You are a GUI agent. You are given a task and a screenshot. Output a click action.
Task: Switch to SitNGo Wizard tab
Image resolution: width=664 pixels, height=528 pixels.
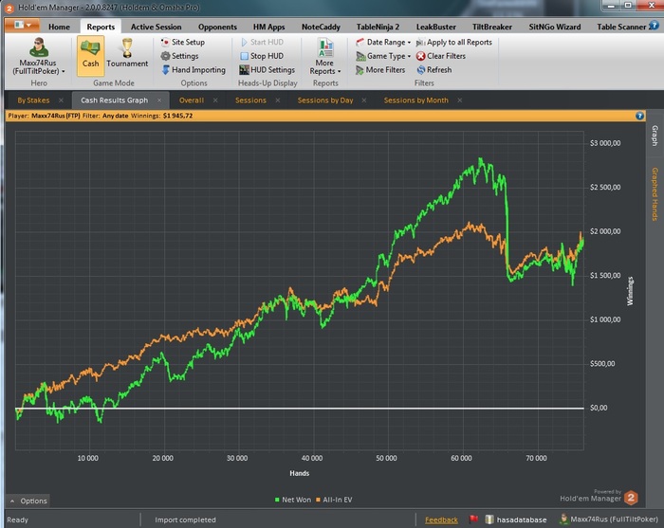555,27
